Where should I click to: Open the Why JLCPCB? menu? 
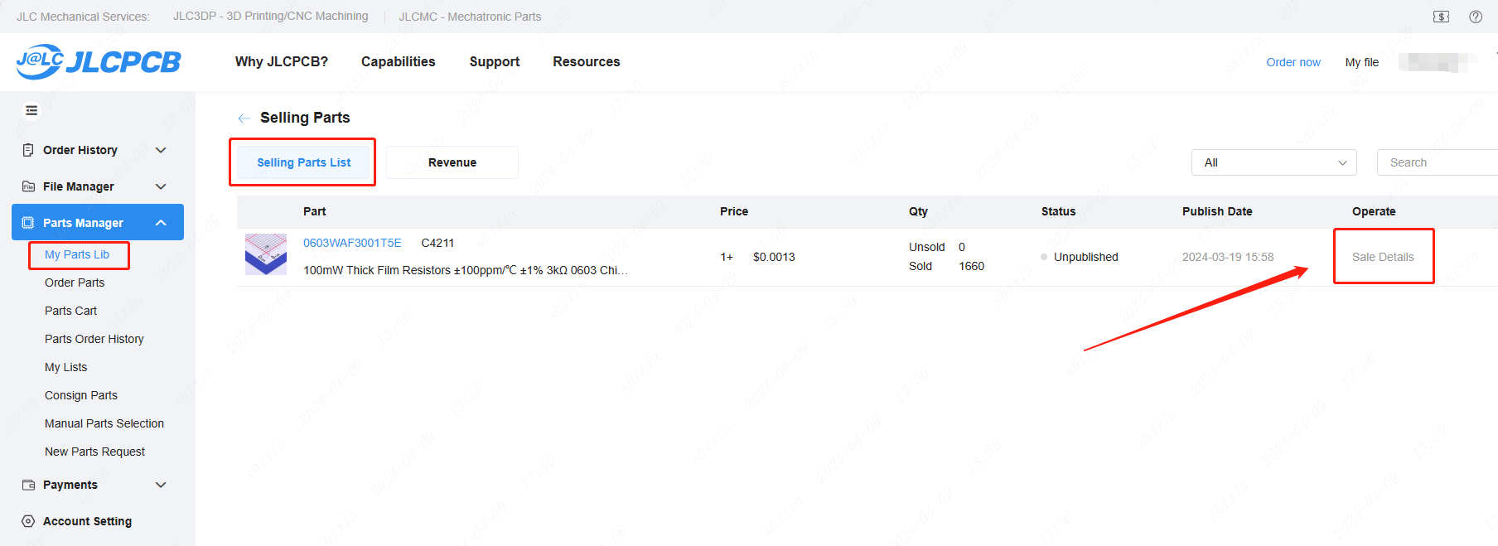[x=282, y=61]
